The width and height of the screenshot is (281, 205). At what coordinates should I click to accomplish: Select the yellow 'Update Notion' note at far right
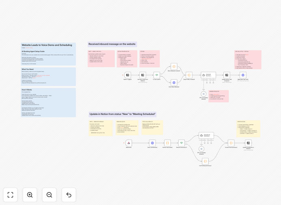248,129
